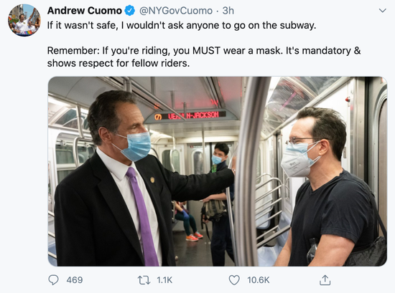The height and width of the screenshot is (293, 395).
Task: Click the purple tie in the photo
Action: (x=143, y=216)
